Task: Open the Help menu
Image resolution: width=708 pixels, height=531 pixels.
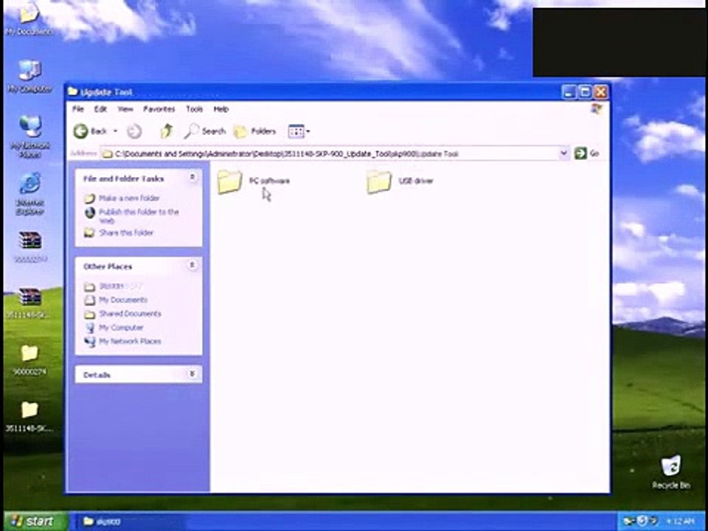Action: (x=221, y=109)
